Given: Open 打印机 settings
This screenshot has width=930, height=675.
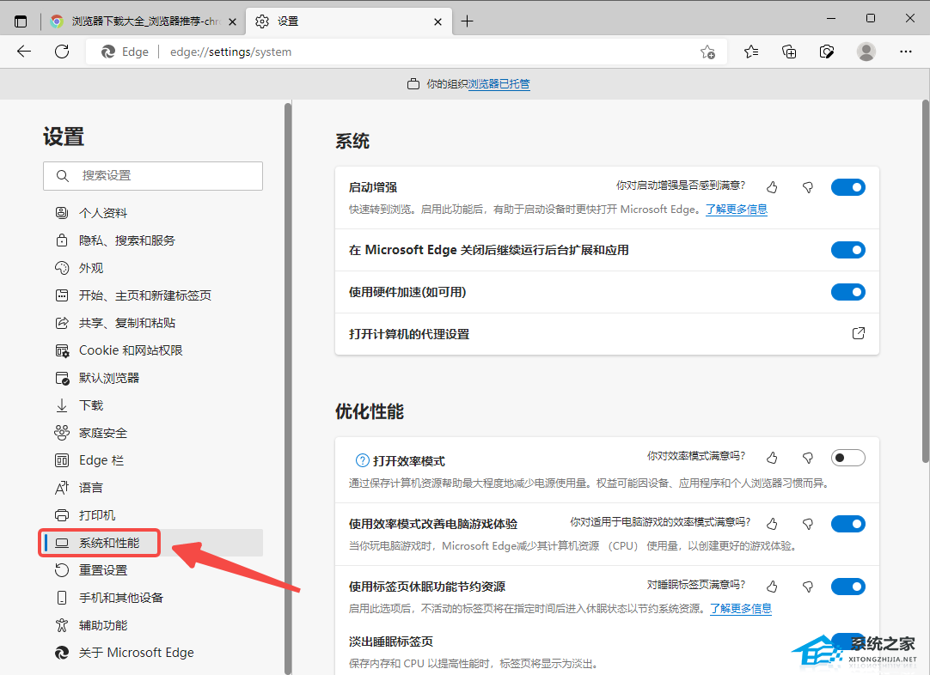Looking at the screenshot, I should 153,515.
